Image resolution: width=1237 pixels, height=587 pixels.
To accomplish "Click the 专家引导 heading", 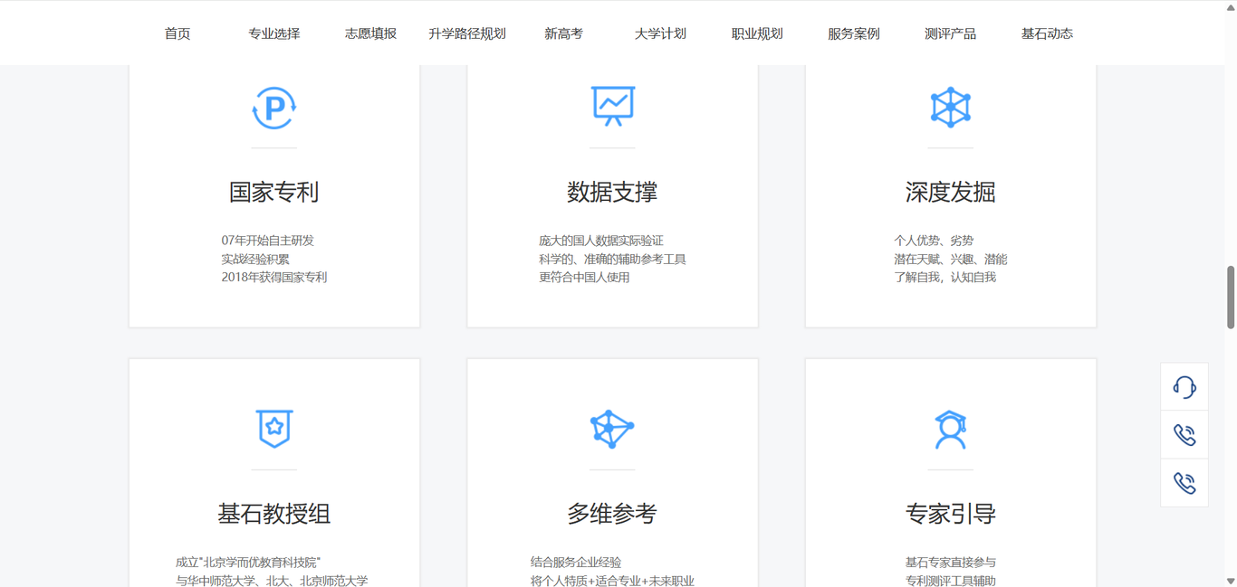I will 950,514.
